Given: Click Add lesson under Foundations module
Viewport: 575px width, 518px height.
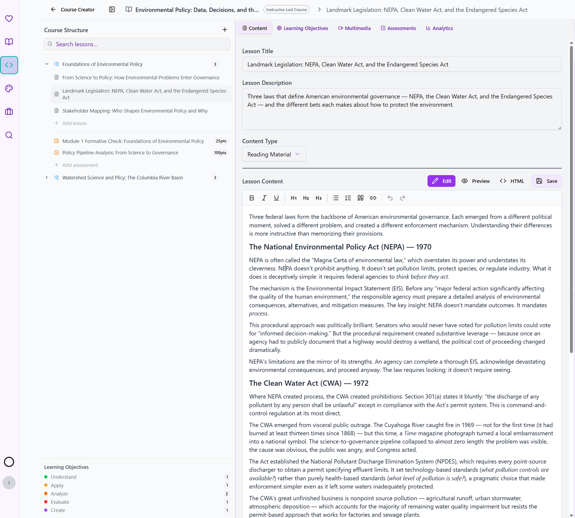Looking at the screenshot, I should 70,123.
